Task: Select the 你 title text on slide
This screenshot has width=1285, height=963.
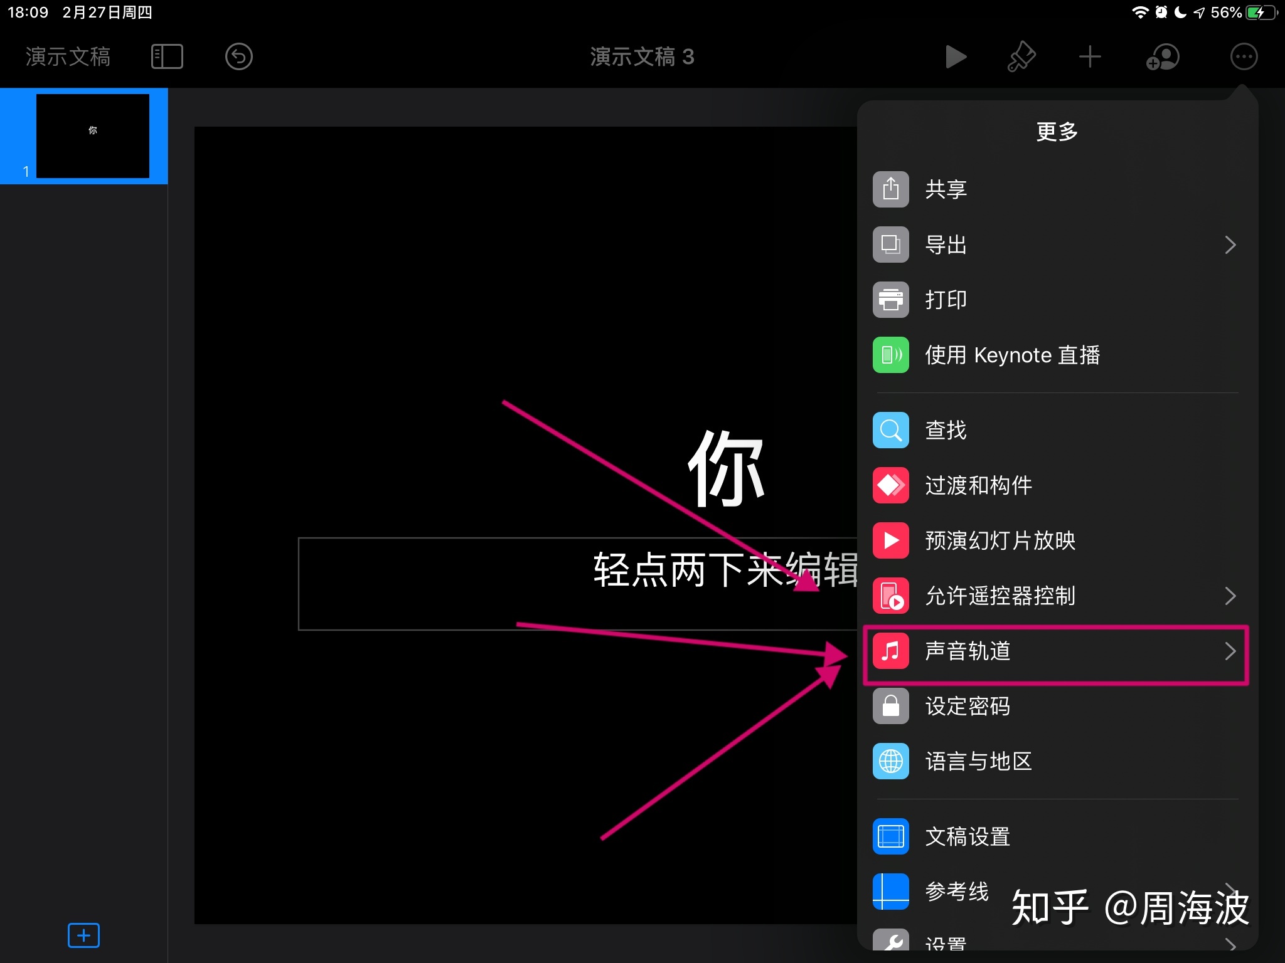Action: [x=726, y=468]
